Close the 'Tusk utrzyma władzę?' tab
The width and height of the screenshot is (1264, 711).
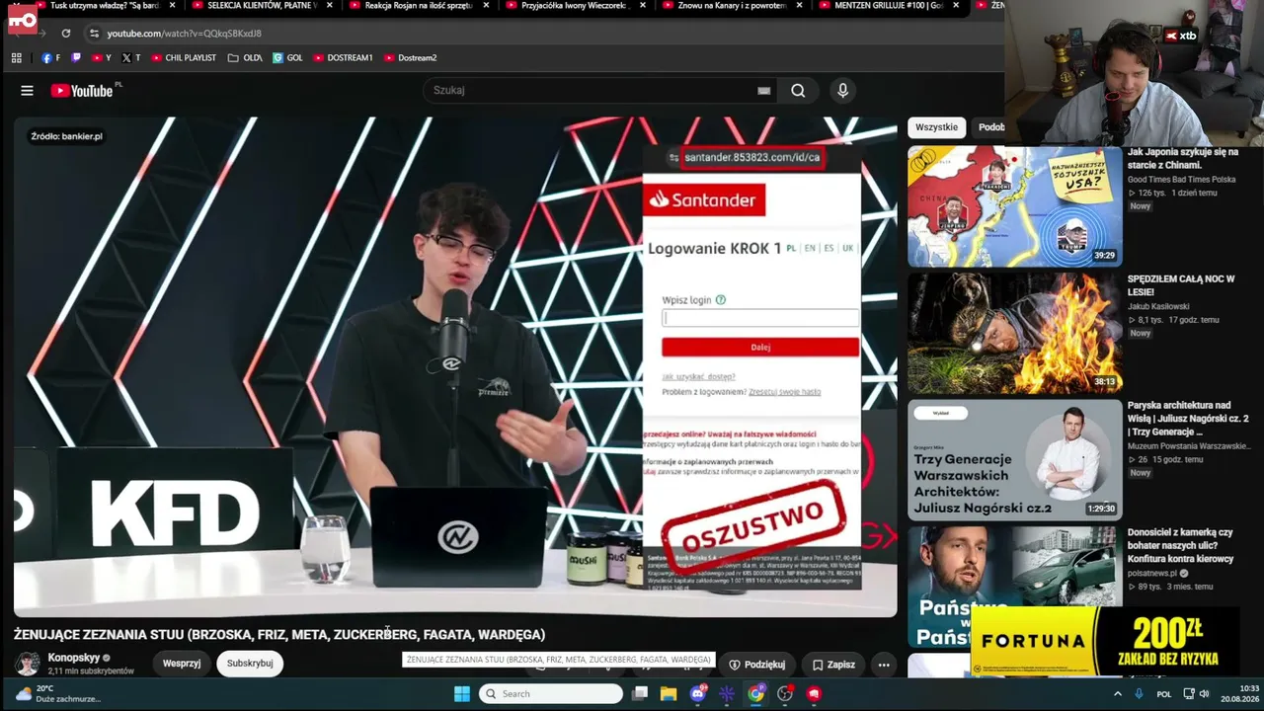point(173,6)
